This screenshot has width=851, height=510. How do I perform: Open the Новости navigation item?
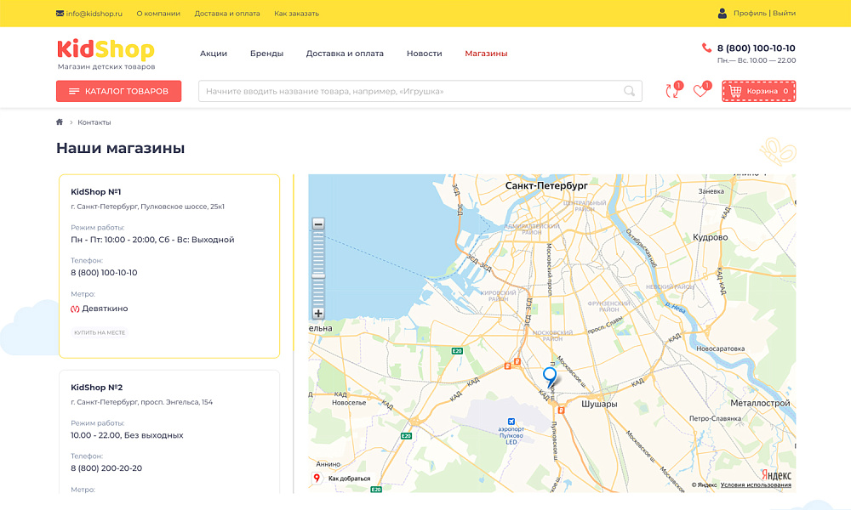(424, 54)
